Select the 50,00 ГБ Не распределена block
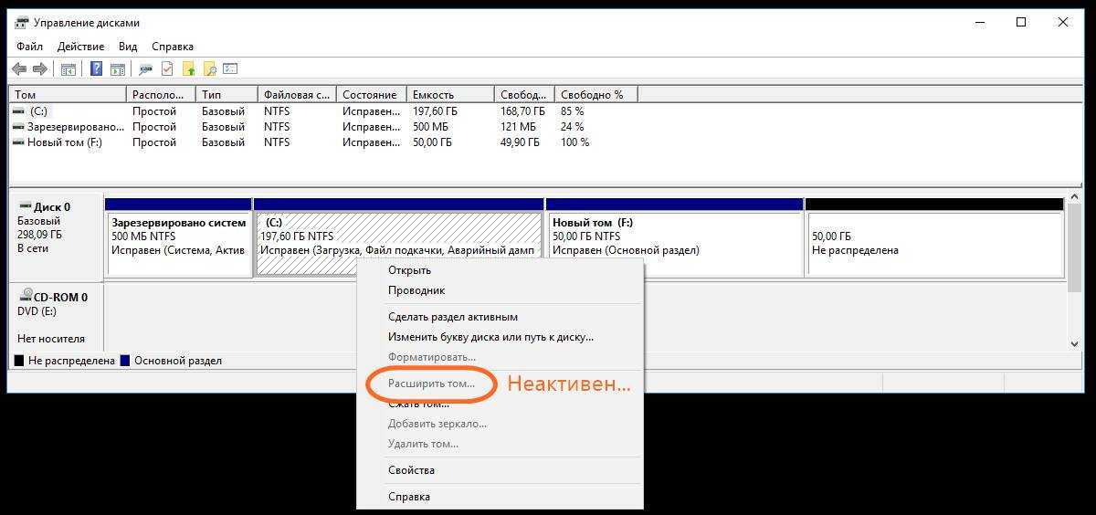 (x=934, y=237)
